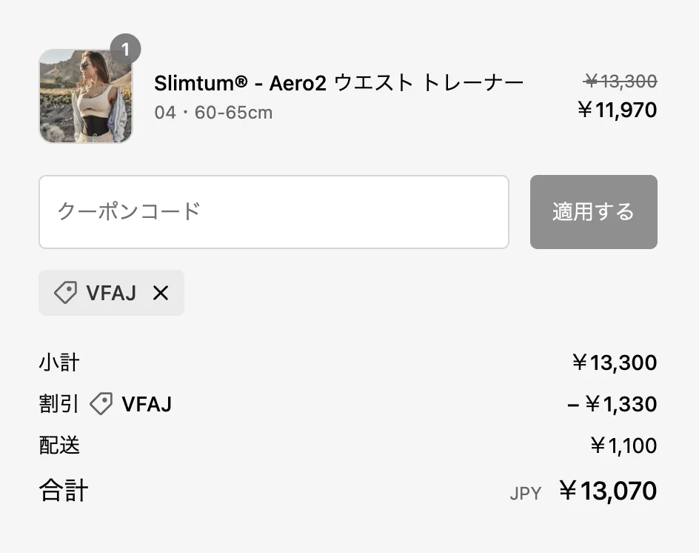
Task: Click the 小計 subtotal label
Action: 58,362
